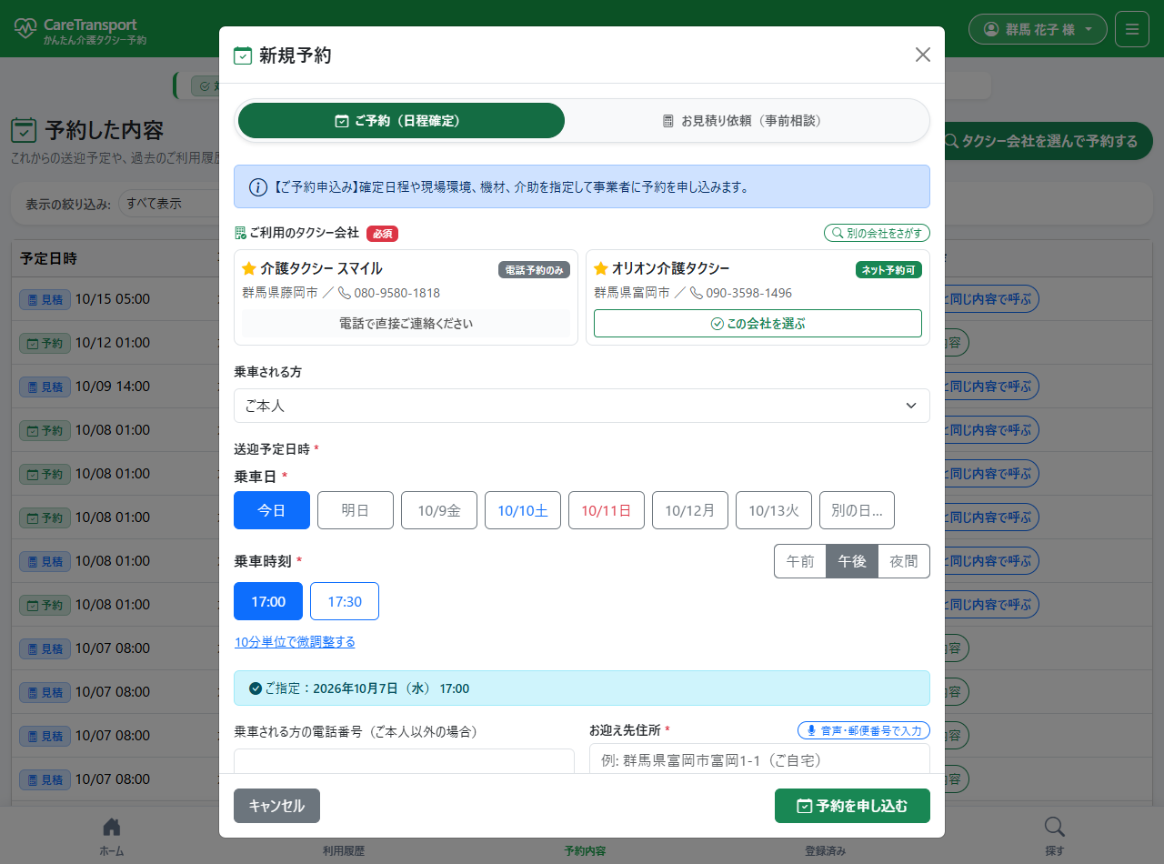Choose 10/10土 boarding date
Viewport: 1164px width, 864px height.
click(x=523, y=510)
